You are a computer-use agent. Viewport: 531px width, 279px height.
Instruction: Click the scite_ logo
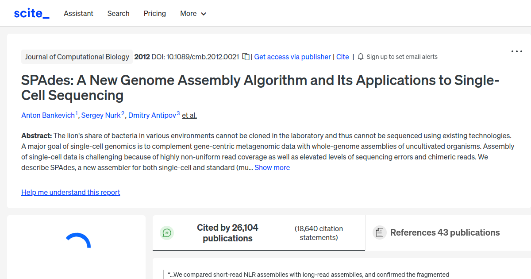(31, 13)
